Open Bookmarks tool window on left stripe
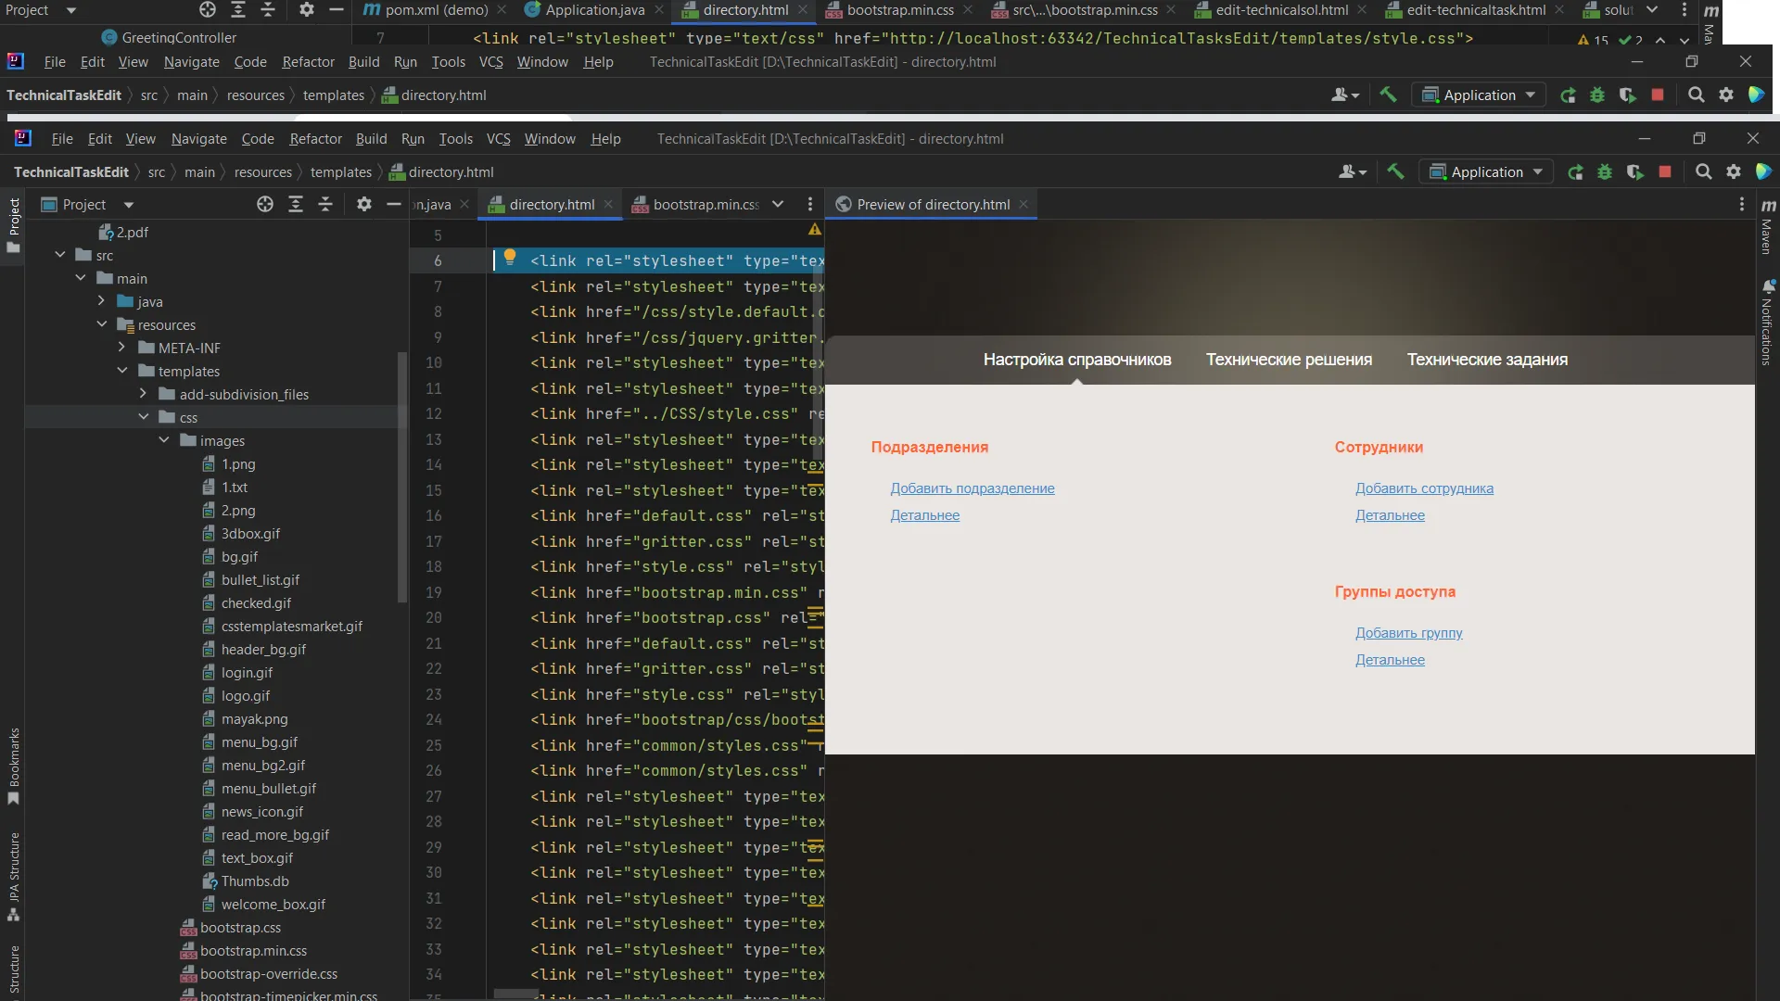The image size is (1780, 1001). (14, 767)
